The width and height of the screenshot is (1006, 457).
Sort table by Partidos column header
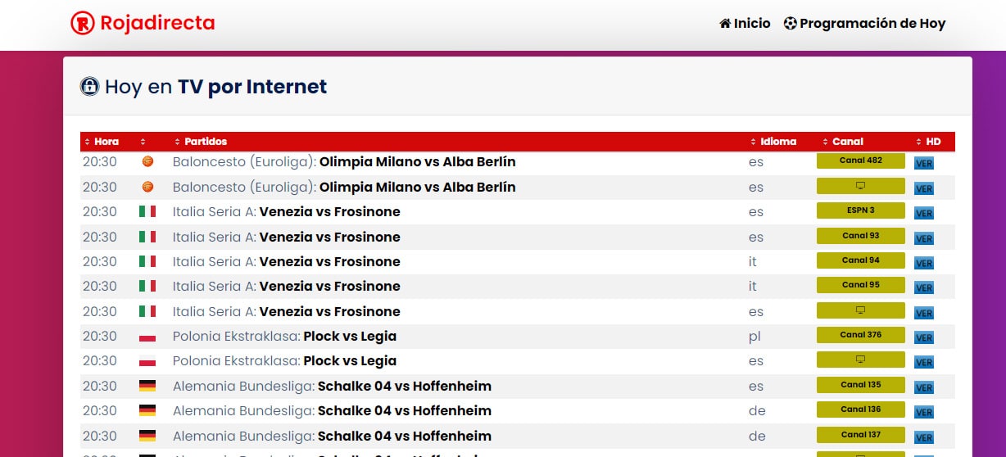coord(206,142)
